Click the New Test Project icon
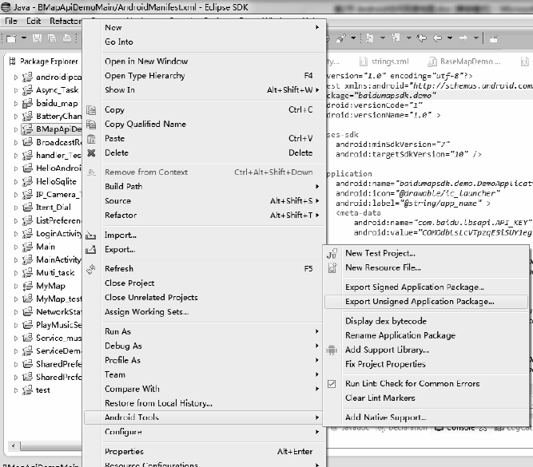This screenshot has width=533, height=467. coord(332,253)
